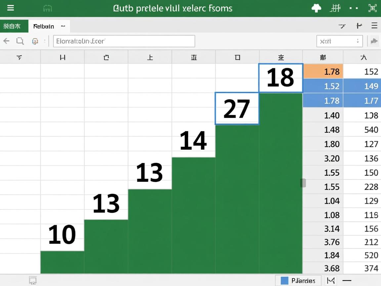Select the green tab left of Relbain
Viewport: 381px width, 286px height.
coord(14,26)
